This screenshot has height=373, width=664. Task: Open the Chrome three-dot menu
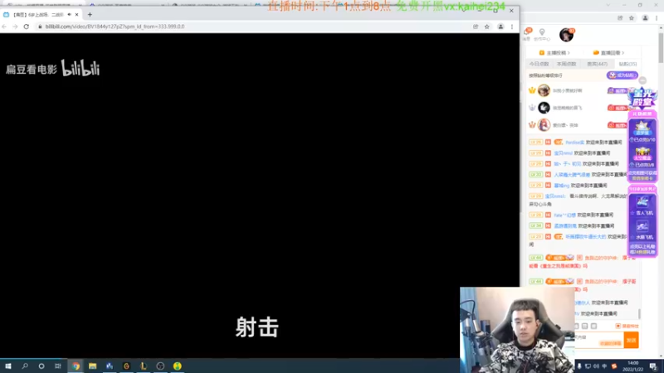pyautogui.click(x=512, y=27)
